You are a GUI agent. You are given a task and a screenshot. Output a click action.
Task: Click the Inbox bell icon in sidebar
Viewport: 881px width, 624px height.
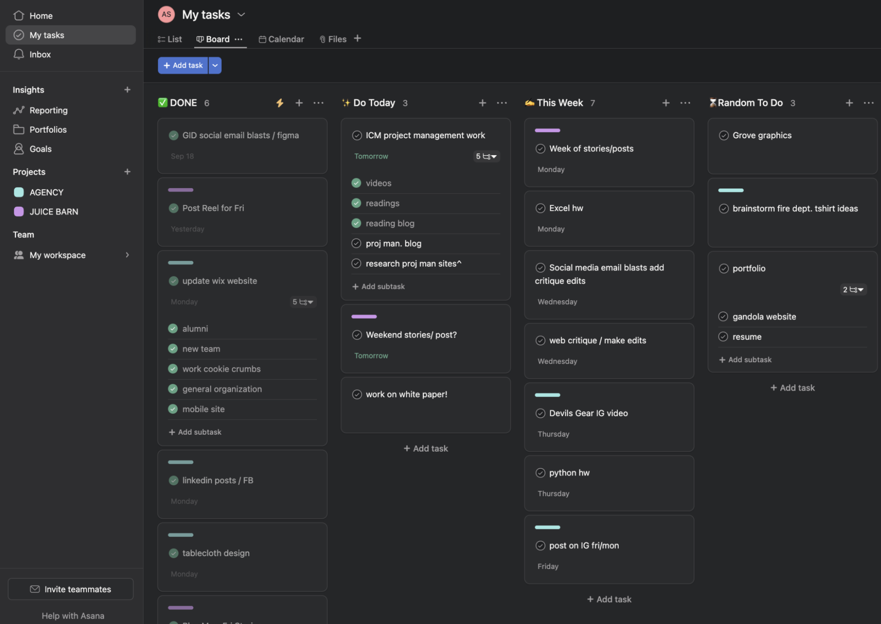tap(19, 54)
